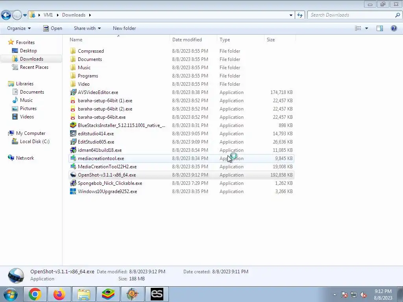
Task: Open the view options dropdown arrow
Action: [x=366, y=28]
